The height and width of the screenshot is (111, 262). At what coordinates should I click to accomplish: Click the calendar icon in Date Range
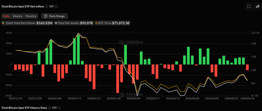[x=46, y=16]
